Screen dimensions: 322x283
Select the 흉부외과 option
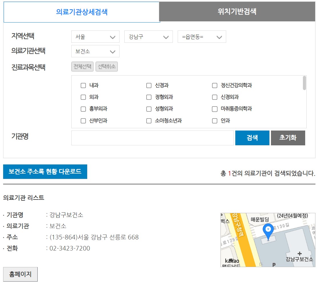pyautogui.click(x=83, y=109)
